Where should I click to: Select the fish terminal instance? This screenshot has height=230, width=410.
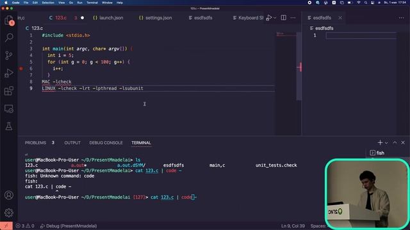[x=377, y=153]
